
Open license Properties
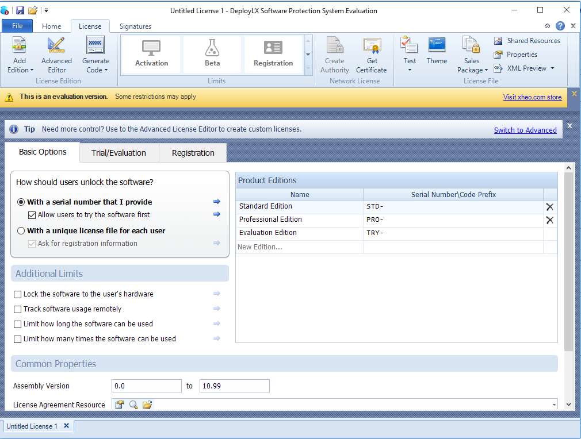tap(515, 55)
